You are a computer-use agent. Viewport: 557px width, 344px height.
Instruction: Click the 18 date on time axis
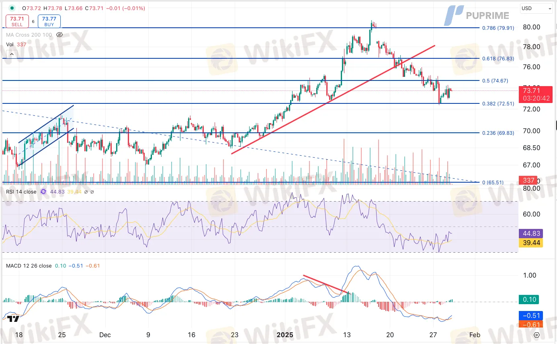click(19, 335)
